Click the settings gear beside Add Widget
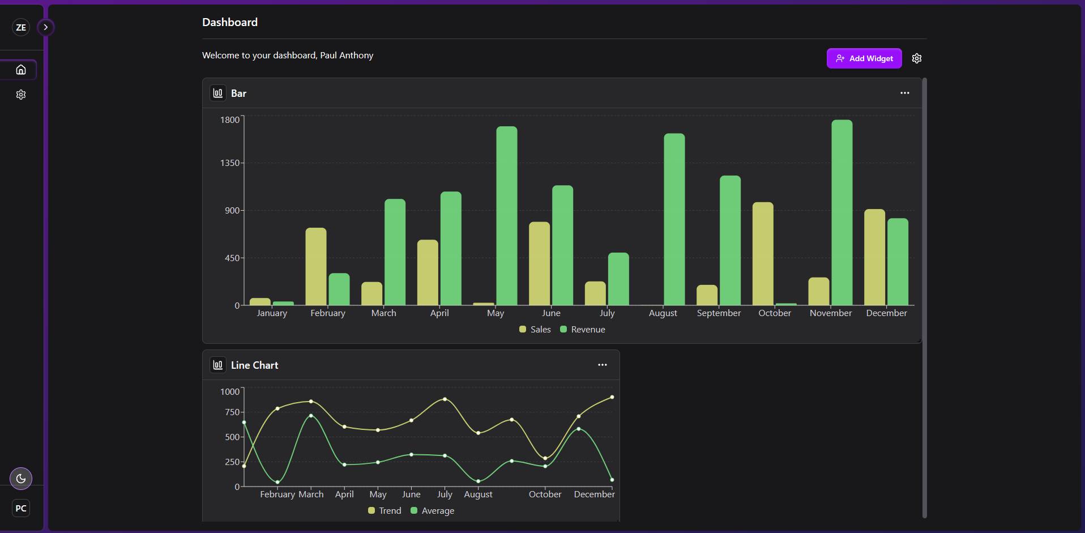Screen dimensions: 1085x533 click(916, 58)
